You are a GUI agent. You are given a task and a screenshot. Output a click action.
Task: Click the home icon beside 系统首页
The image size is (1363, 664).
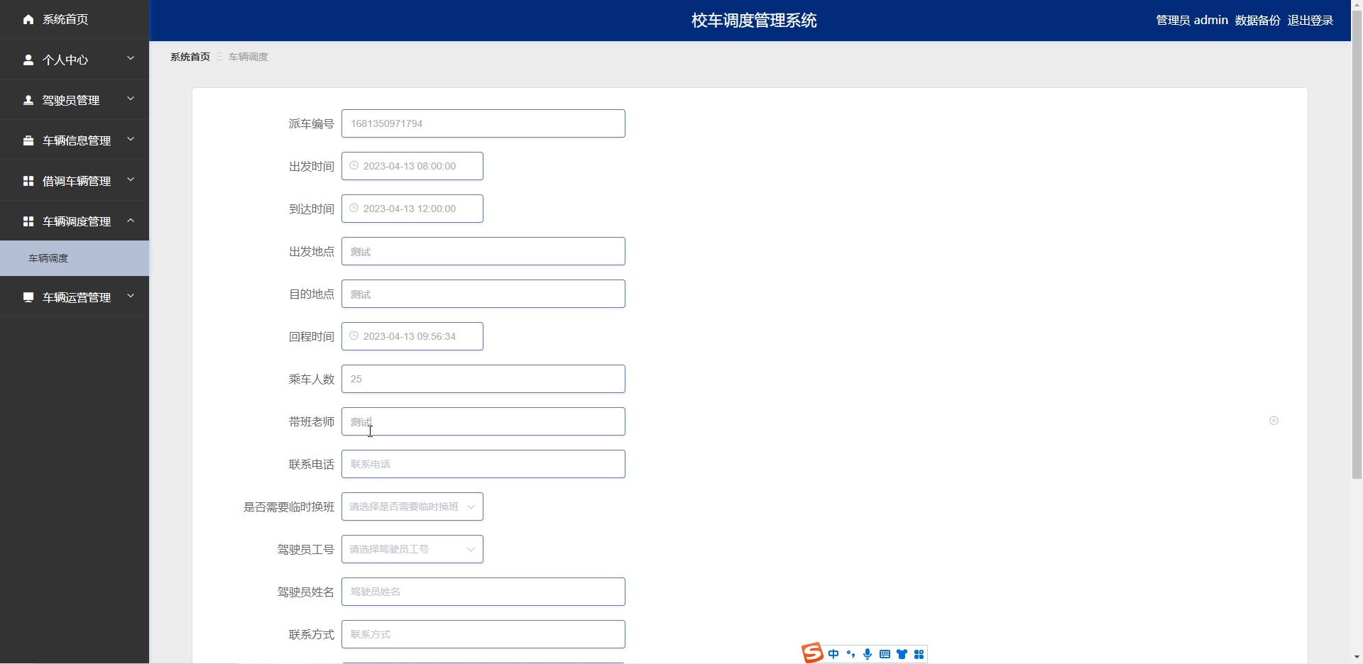pos(28,19)
